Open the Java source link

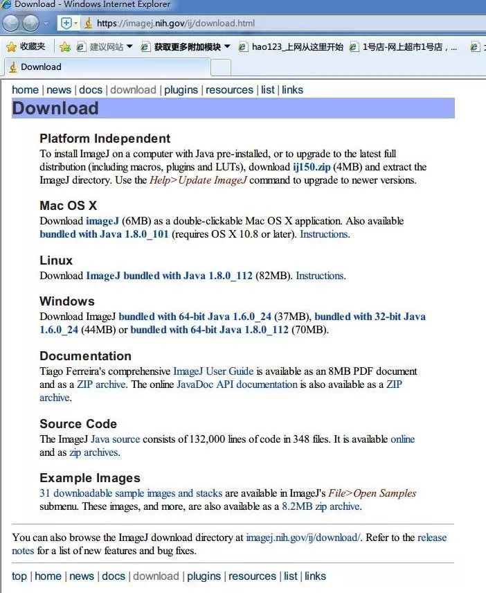click(x=115, y=439)
